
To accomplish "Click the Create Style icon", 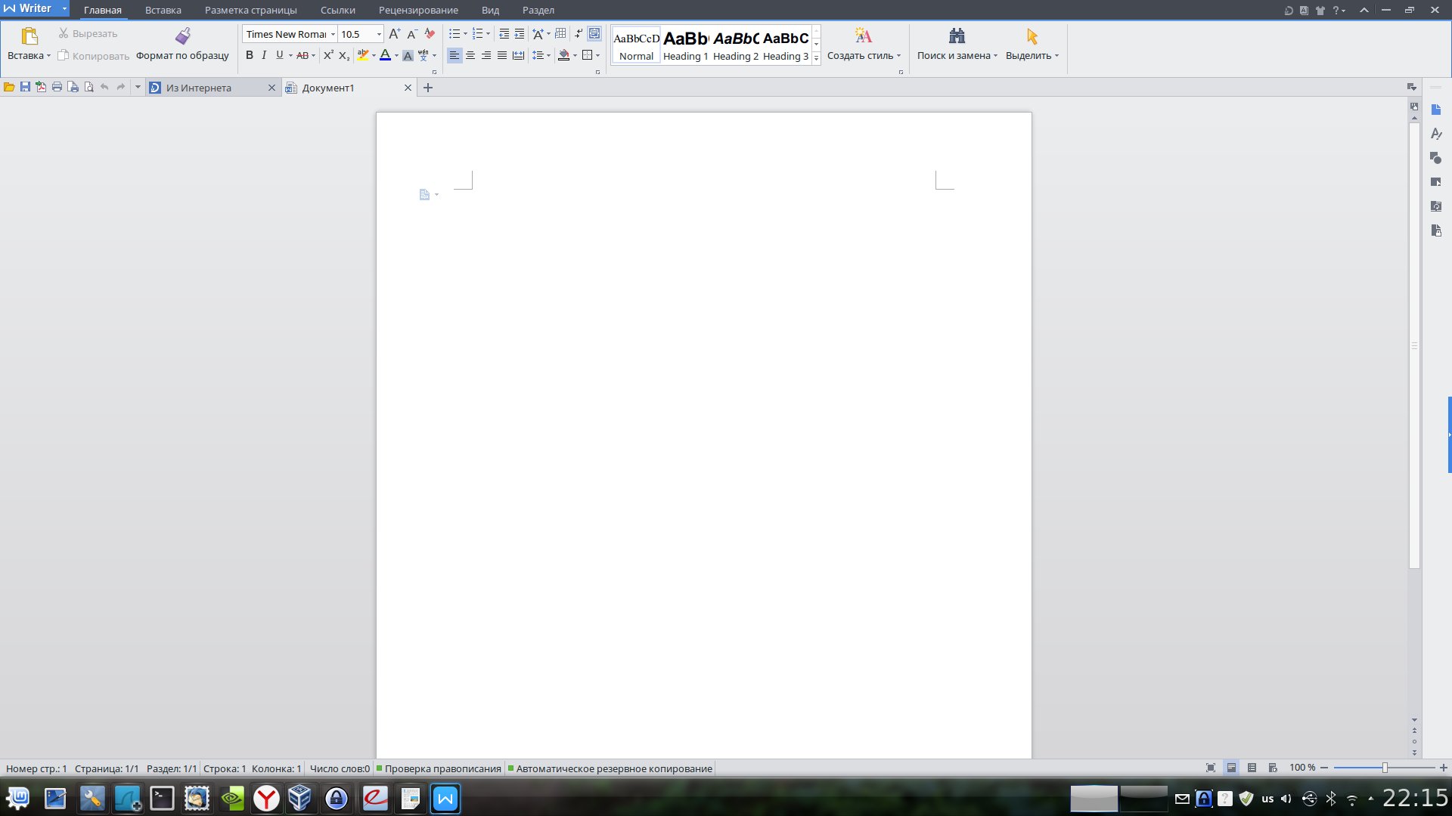I will tap(863, 36).
